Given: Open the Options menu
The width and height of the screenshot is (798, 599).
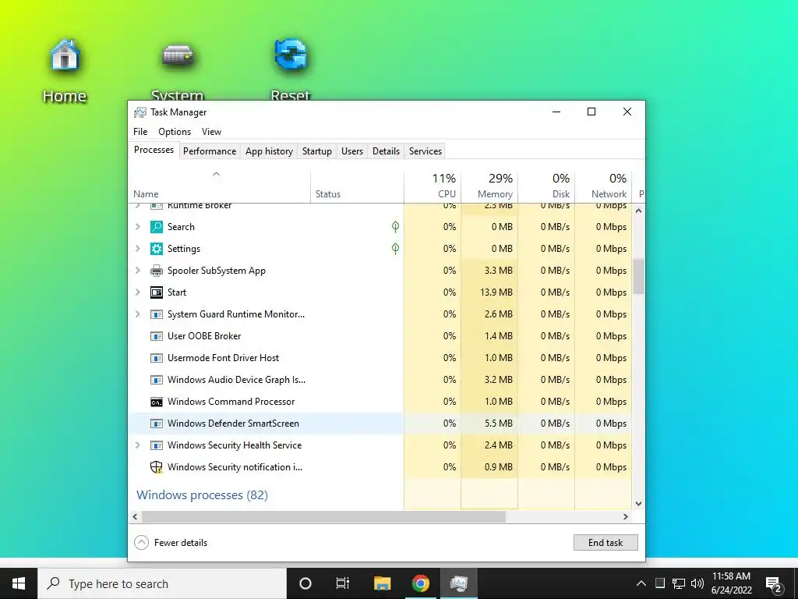Looking at the screenshot, I should 175,131.
